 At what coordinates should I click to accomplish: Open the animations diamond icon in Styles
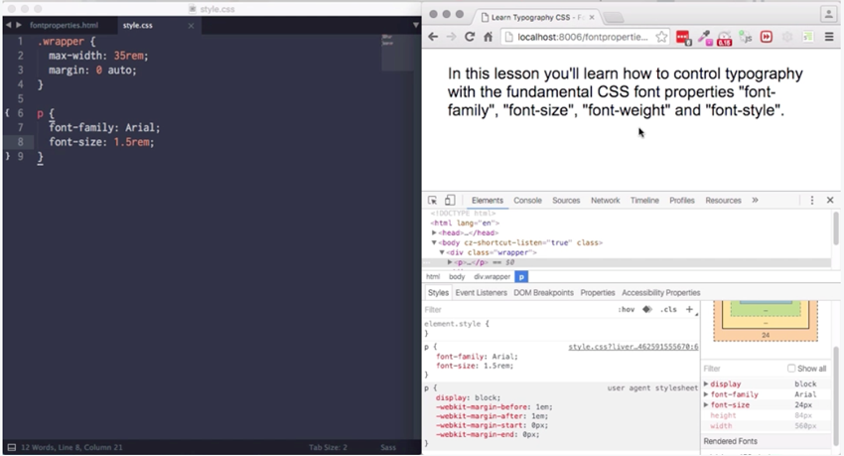click(x=647, y=310)
